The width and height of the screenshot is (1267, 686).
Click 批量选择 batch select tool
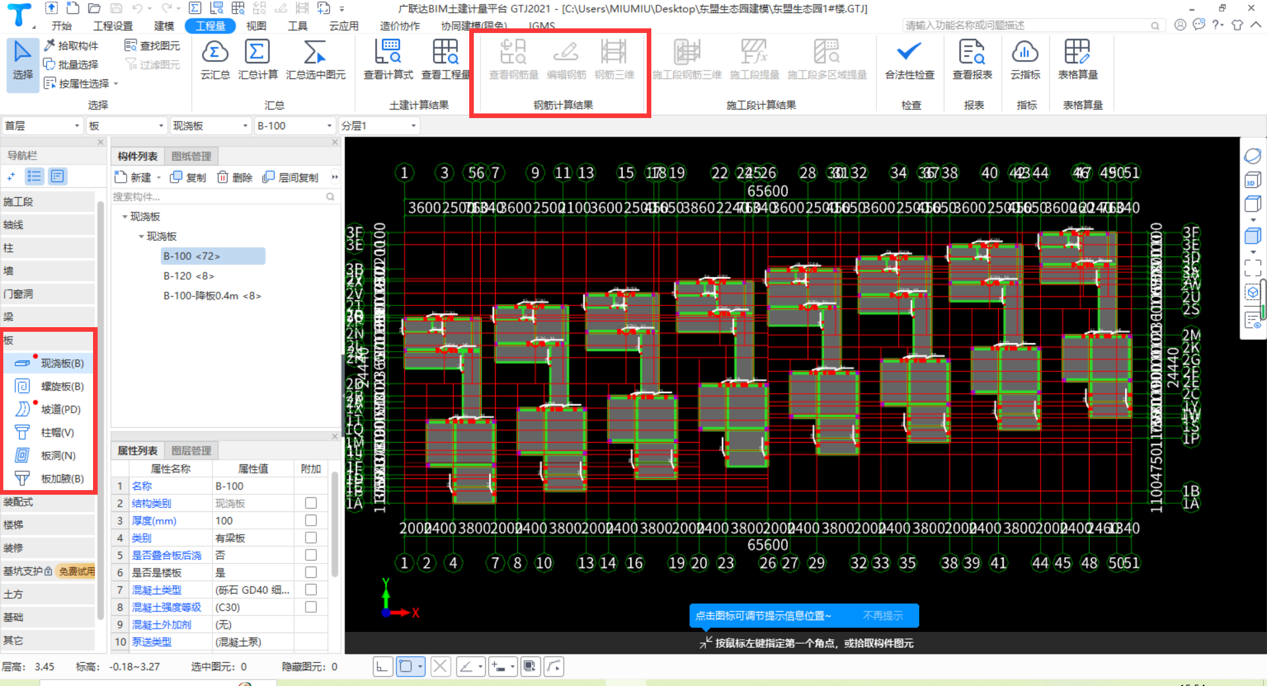(71, 65)
